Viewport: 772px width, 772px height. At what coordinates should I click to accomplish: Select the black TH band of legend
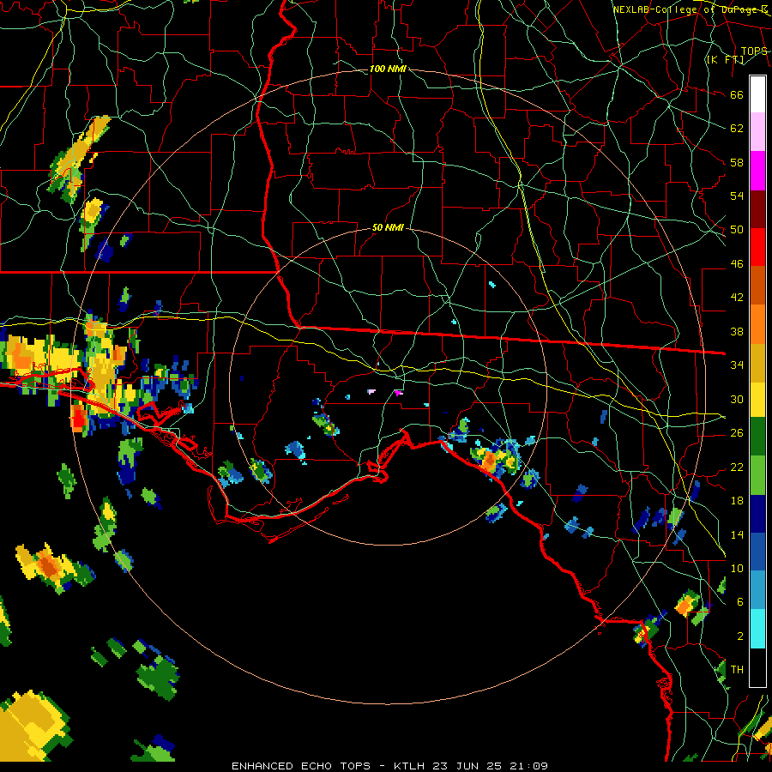tap(757, 667)
